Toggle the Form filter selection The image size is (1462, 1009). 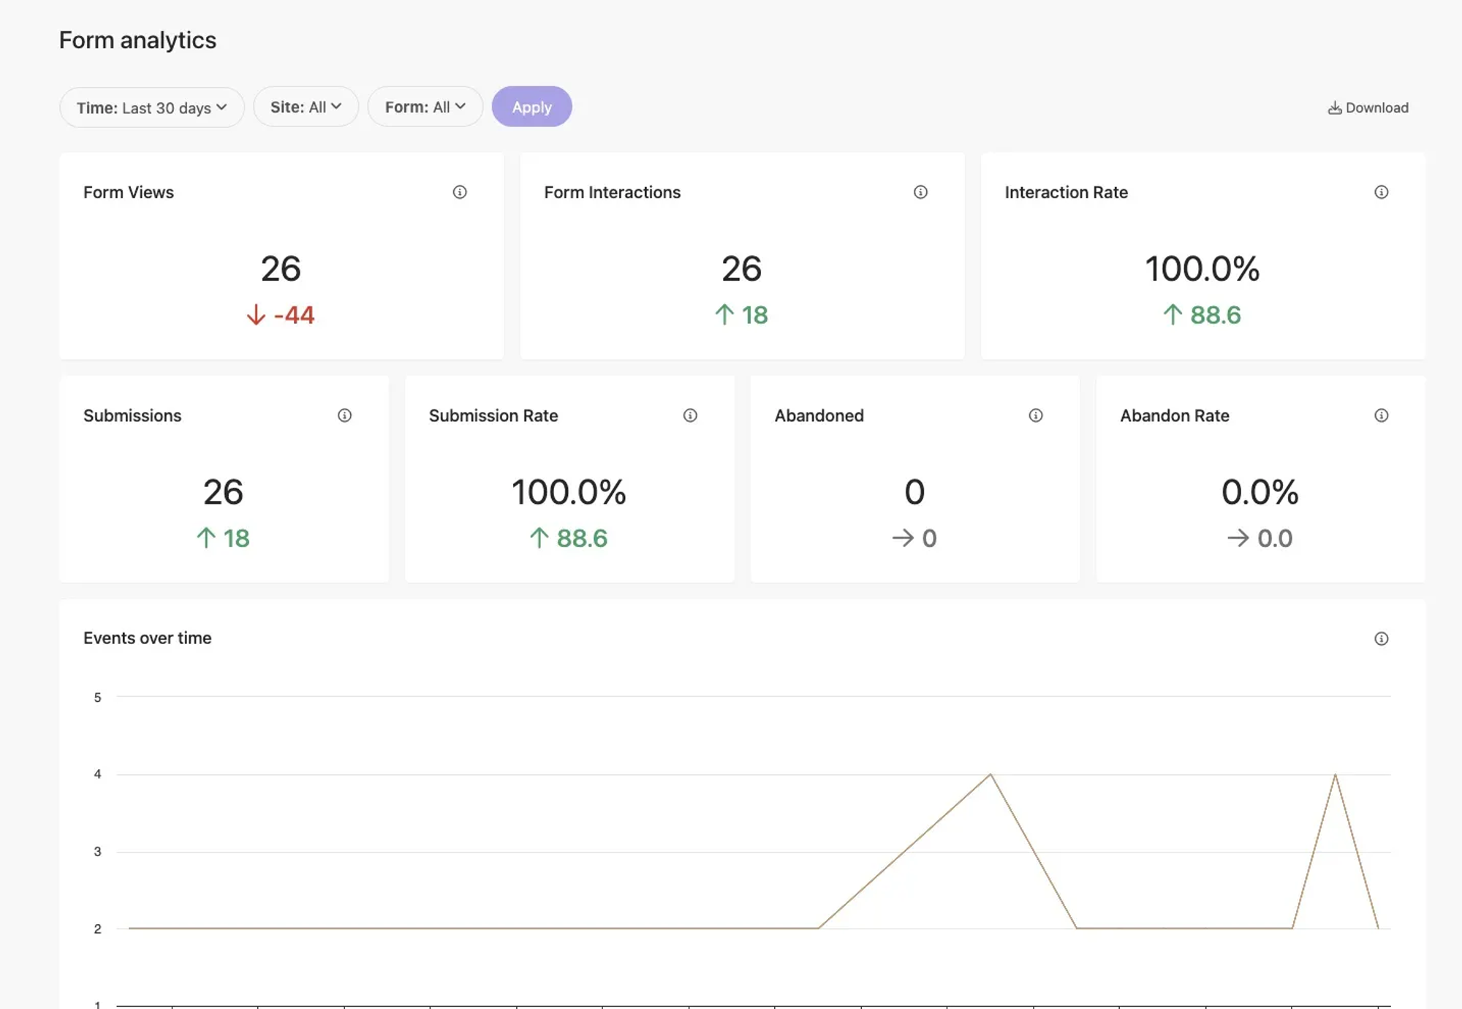[425, 105]
